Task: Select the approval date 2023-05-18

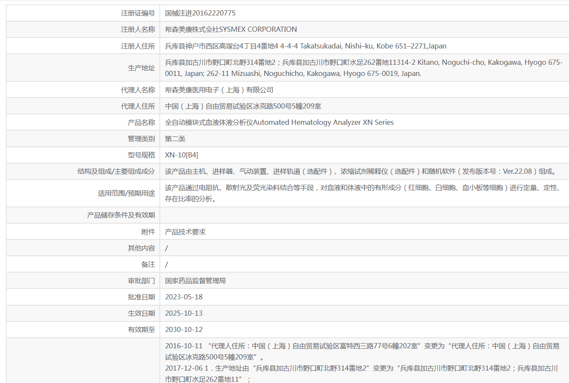Action: pos(184,297)
